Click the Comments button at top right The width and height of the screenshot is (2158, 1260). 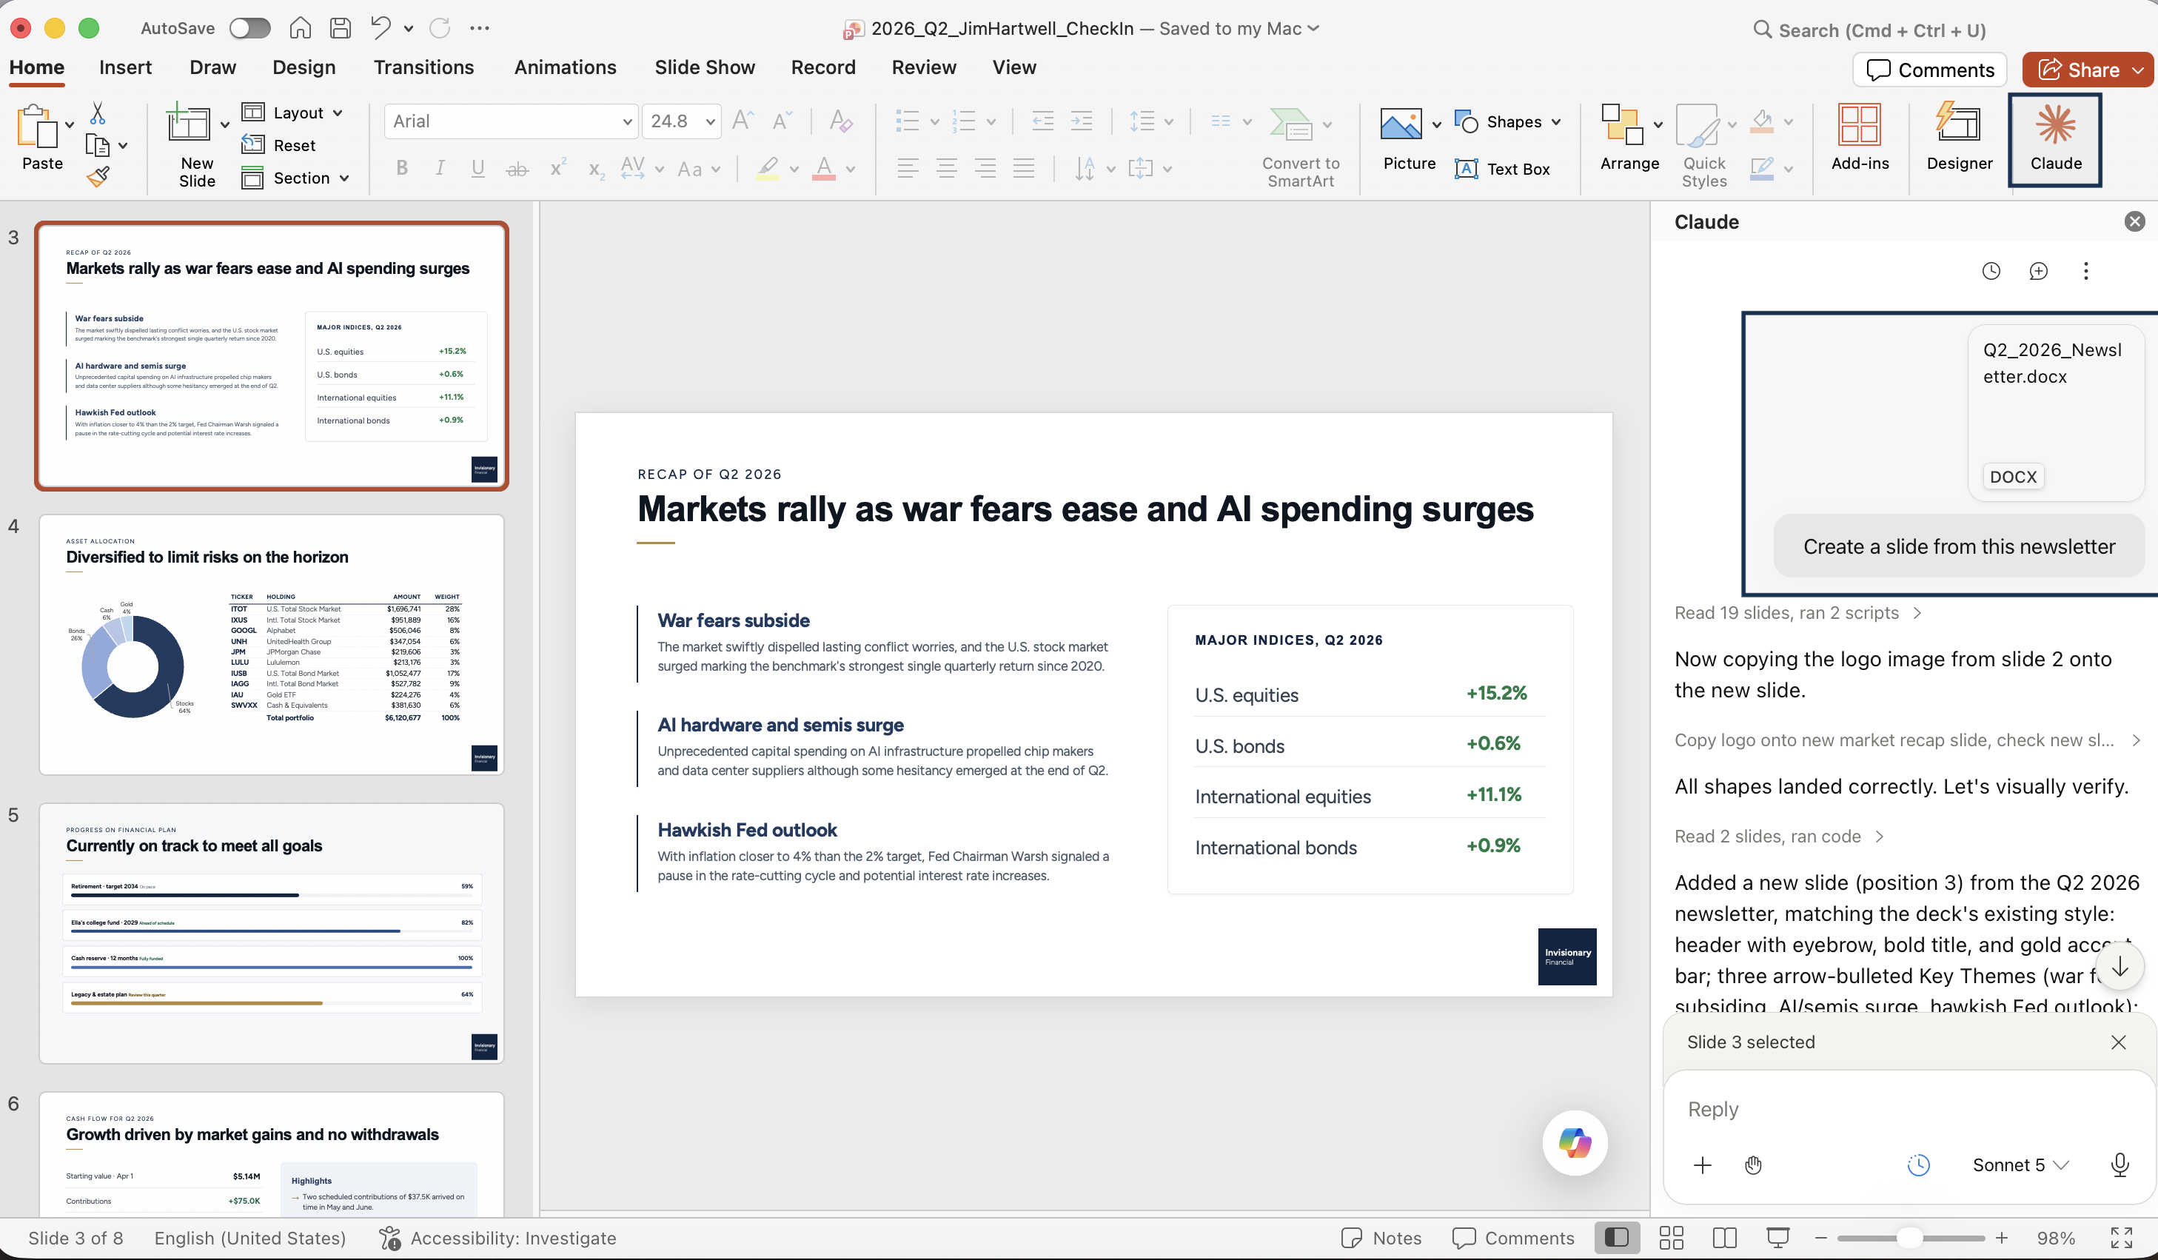click(x=1930, y=70)
